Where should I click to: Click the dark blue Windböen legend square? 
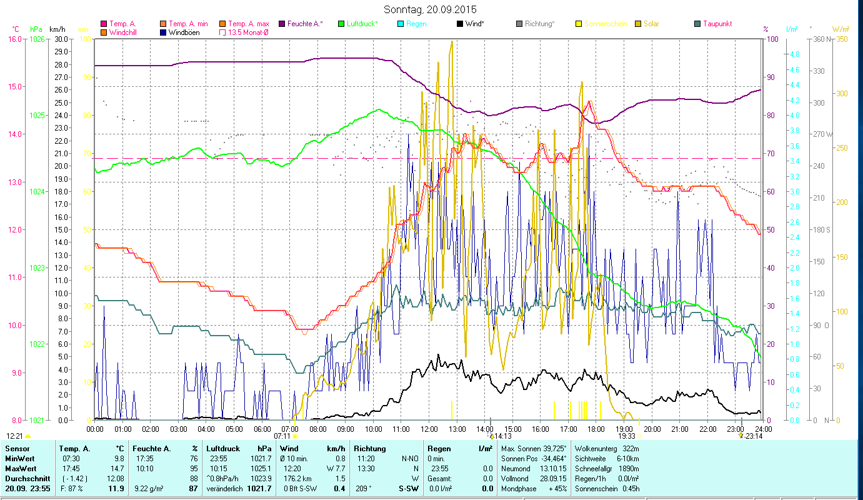(x=163, y=32)
